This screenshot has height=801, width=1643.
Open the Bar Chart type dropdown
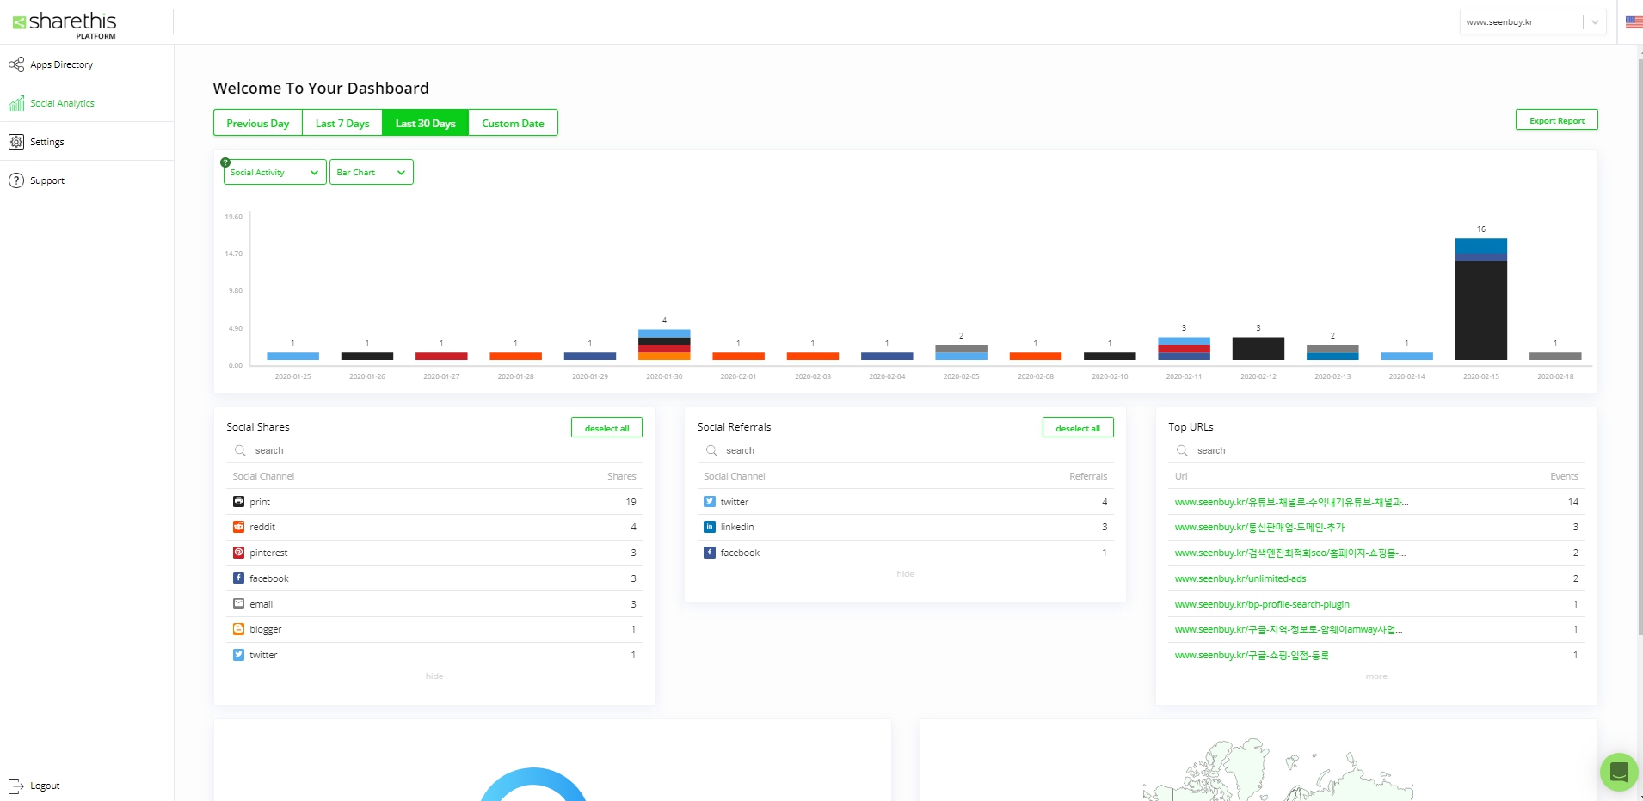pyautogui.click(x=371, y=173)
